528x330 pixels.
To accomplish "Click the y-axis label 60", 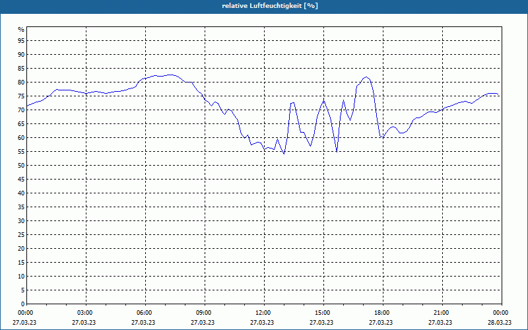I will 21,138.
